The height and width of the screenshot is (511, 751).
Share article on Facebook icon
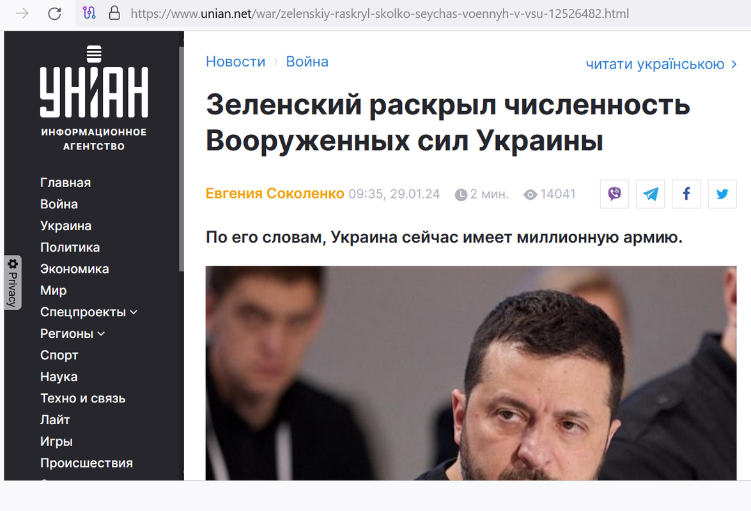pos(686,194)
